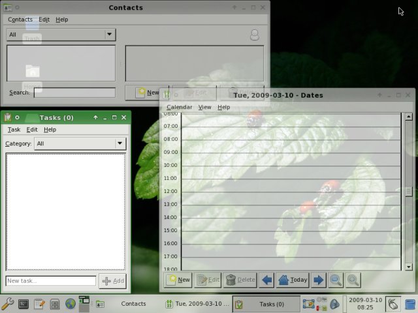The width and height of the screenshot is (418, 313).
Task: Zoom out the calendar view
Action: pos(335,280)
